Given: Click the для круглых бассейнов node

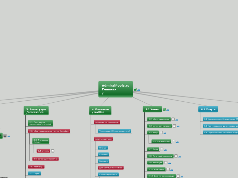Looking at the screenshot, I should (111, 168).
